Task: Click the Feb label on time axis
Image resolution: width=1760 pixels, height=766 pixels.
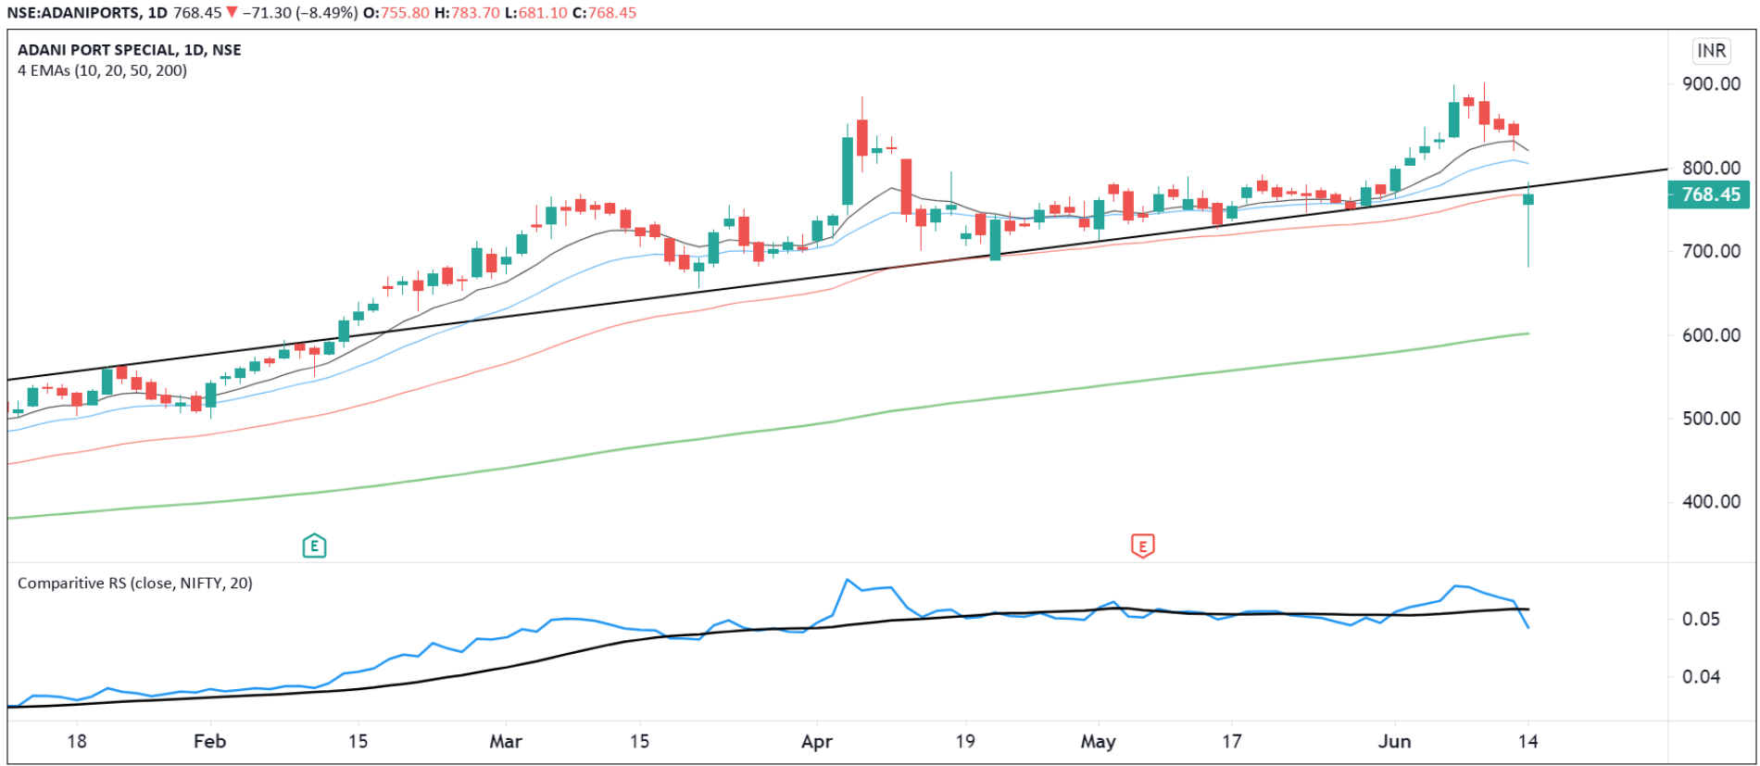Action: (x=209, y=741)
